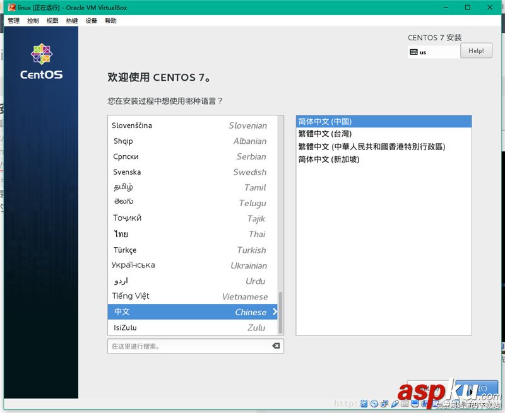Screen dimensions: 505x413
Task: Open the 热键 menu
Action: pos(72,21)
